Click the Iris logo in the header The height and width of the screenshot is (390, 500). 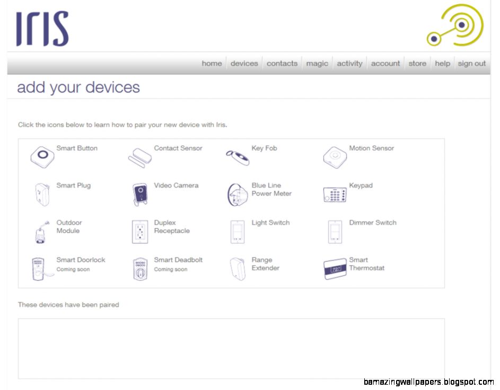(42, 29)
